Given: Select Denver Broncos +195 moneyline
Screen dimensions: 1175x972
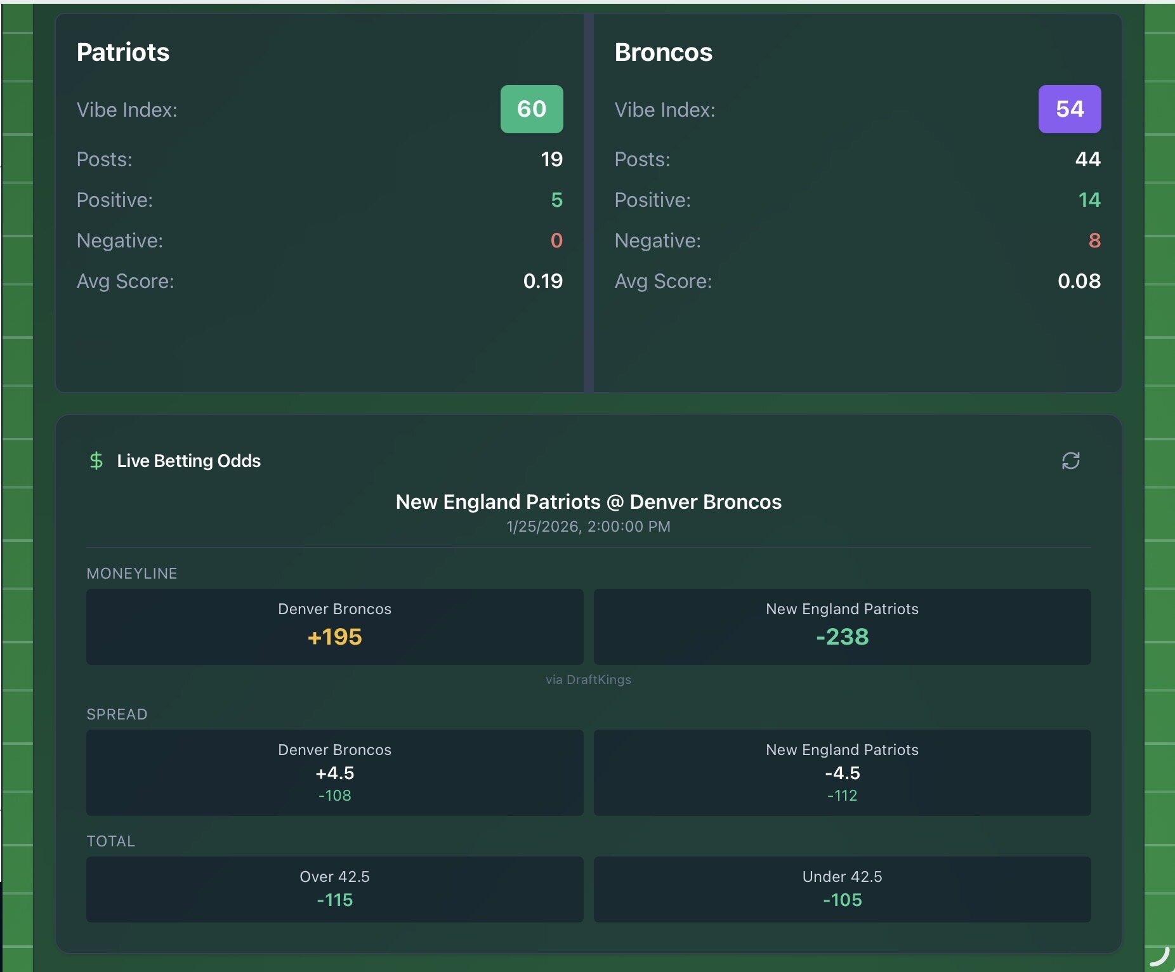Looking at the screenshot, I should 334,627.
